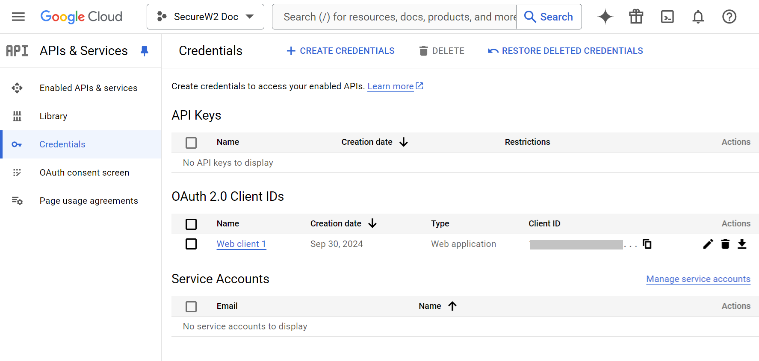
Task: Open the main hamburger navigation menu
Action: (x=18, y=17)
